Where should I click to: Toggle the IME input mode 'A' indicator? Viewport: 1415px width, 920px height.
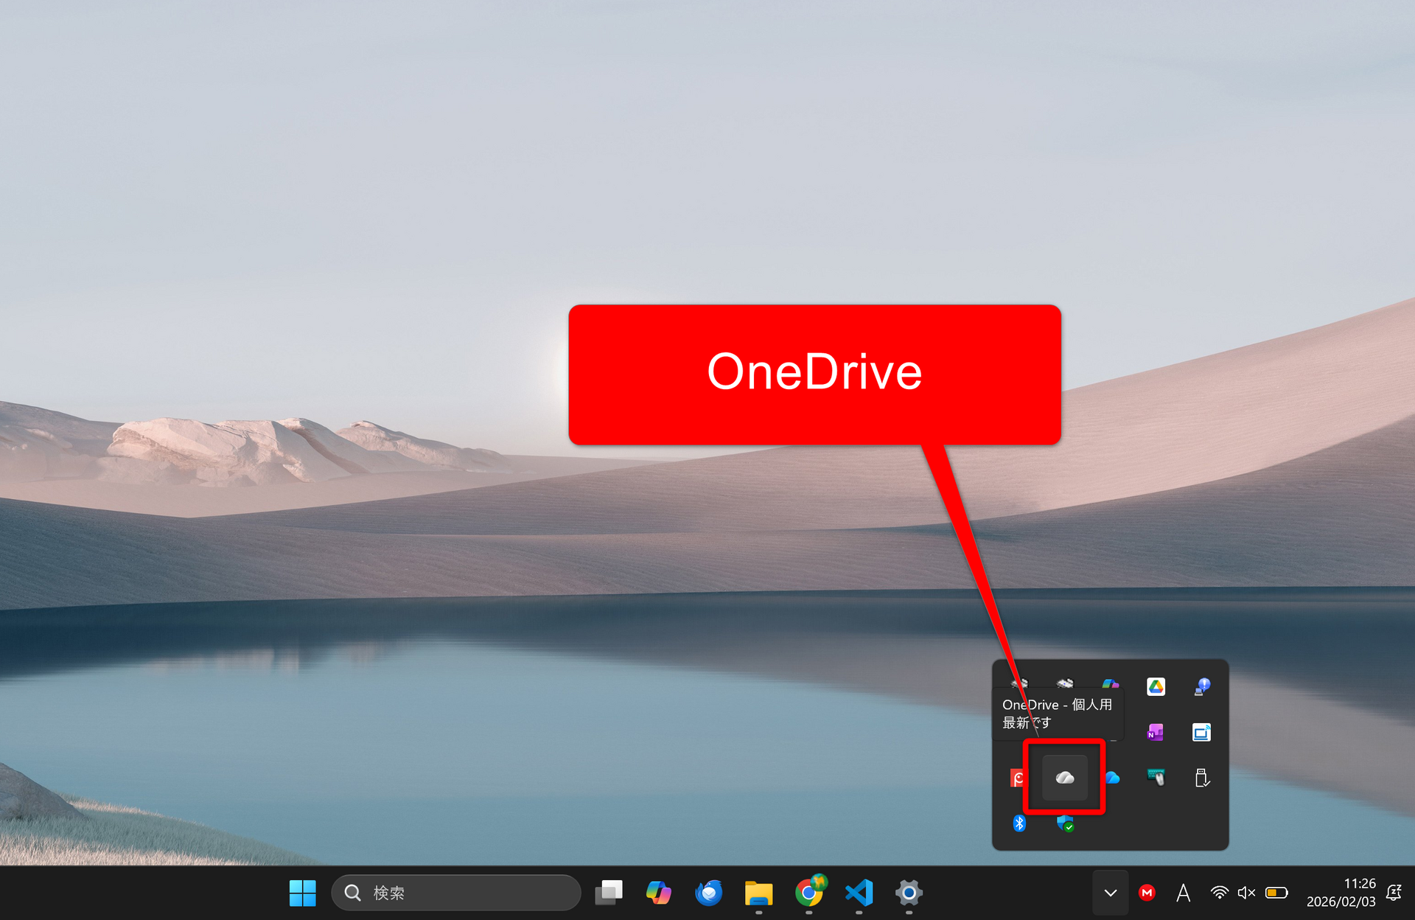click(1183, 893)
